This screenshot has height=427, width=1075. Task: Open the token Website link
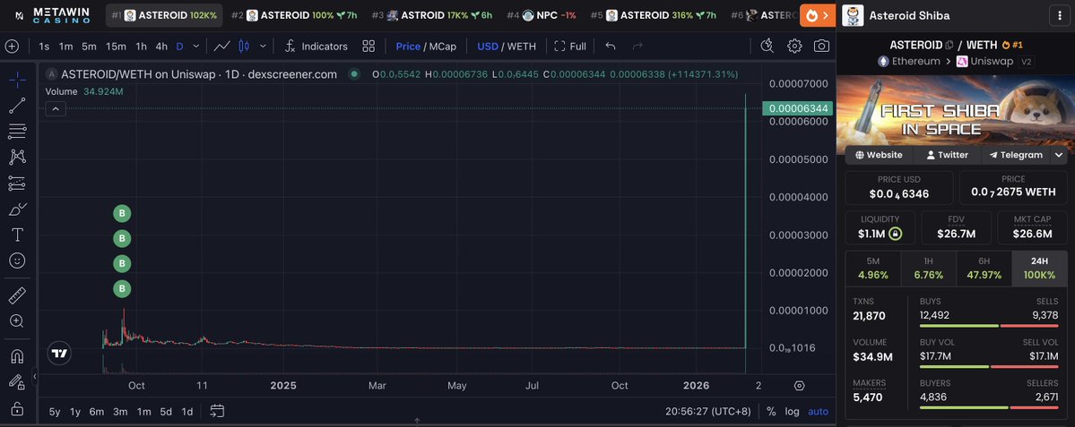(x=879, y=155)
